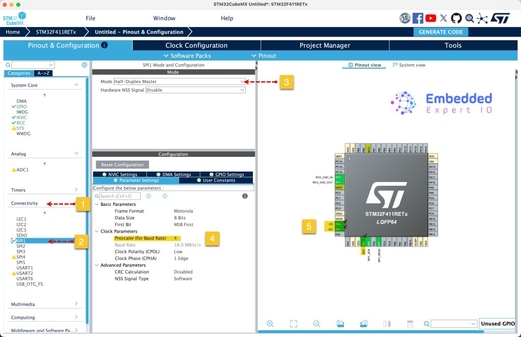The height and width of the screenshot is (337, 521).
Task: Click the fit-to-screen icon below pinout
Action: 294,324
